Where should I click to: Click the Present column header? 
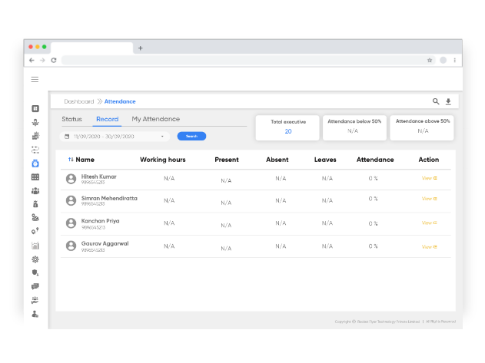(x=227, y=160)
